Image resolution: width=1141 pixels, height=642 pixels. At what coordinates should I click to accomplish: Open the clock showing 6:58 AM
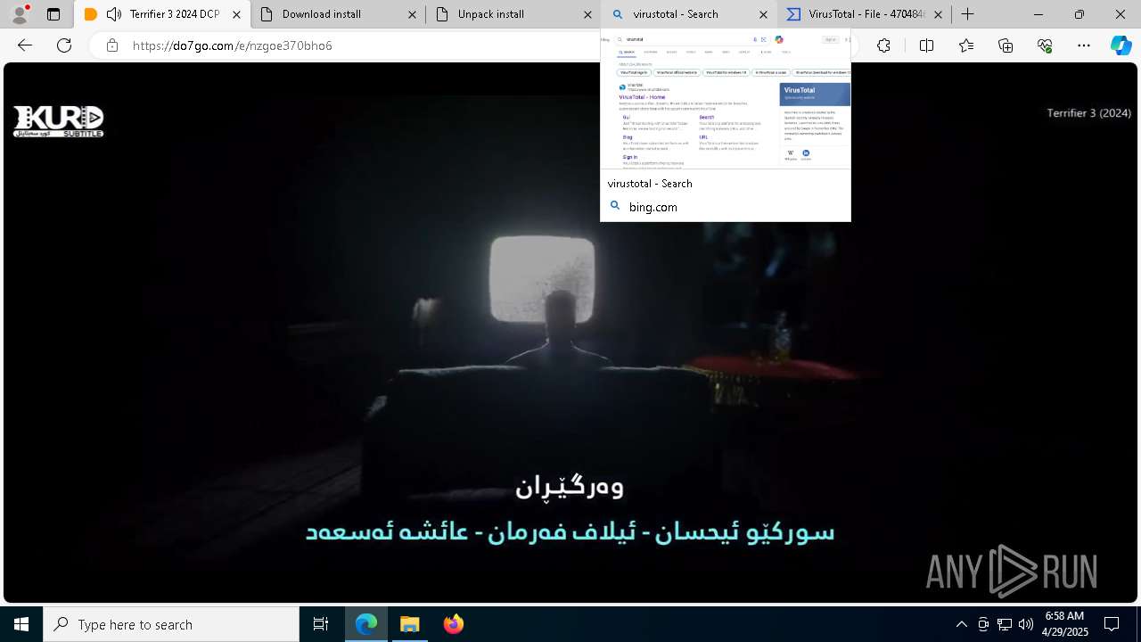[x=1064, y=624]
